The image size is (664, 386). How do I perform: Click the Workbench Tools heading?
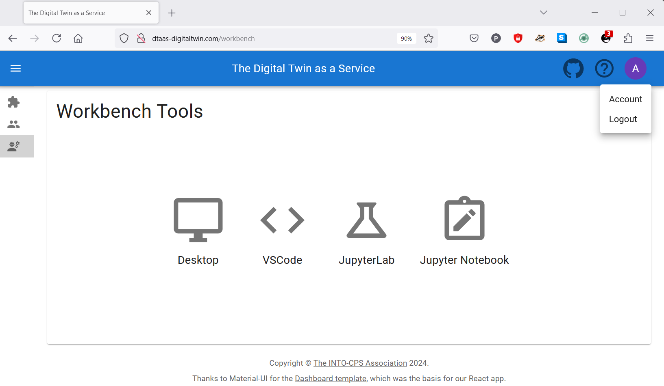click(130, 111)
